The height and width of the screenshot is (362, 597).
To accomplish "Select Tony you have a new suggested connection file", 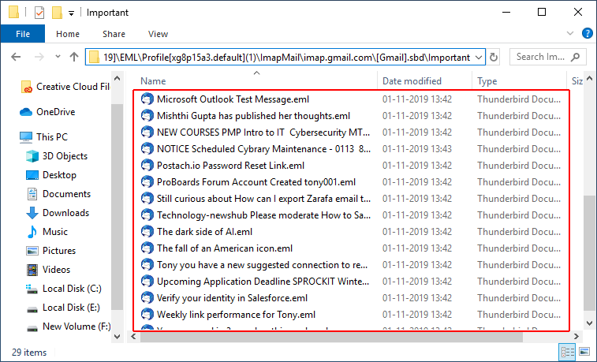I will click(263, 265).
